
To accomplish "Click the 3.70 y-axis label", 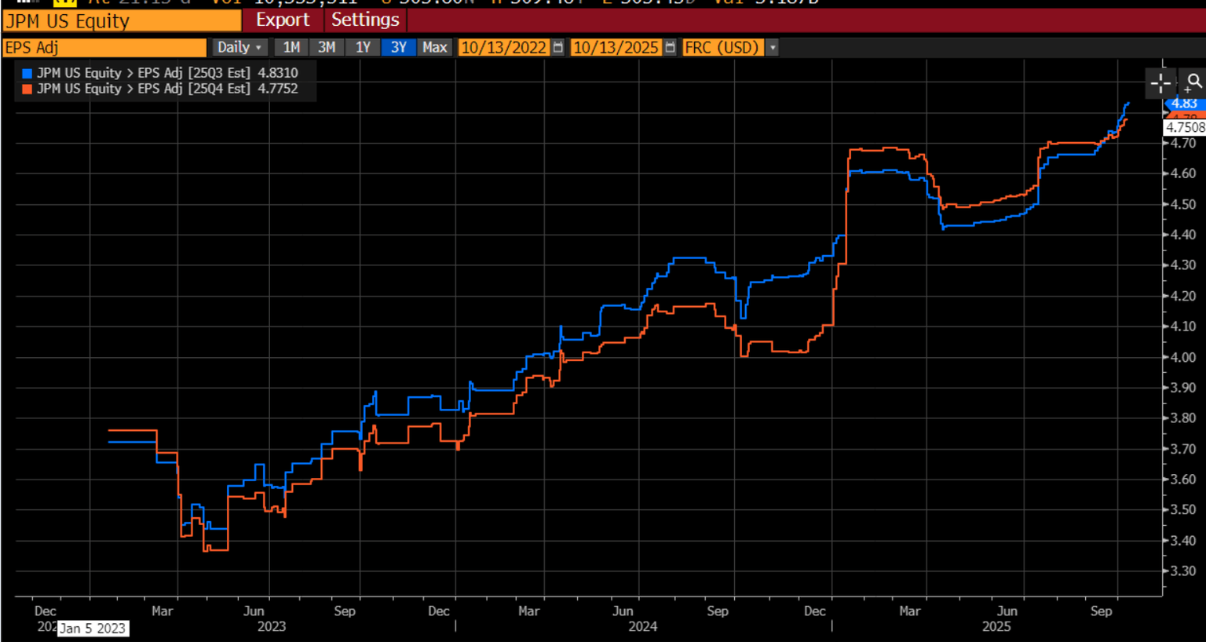I will pyautogui.click(x=1183, y=449).
